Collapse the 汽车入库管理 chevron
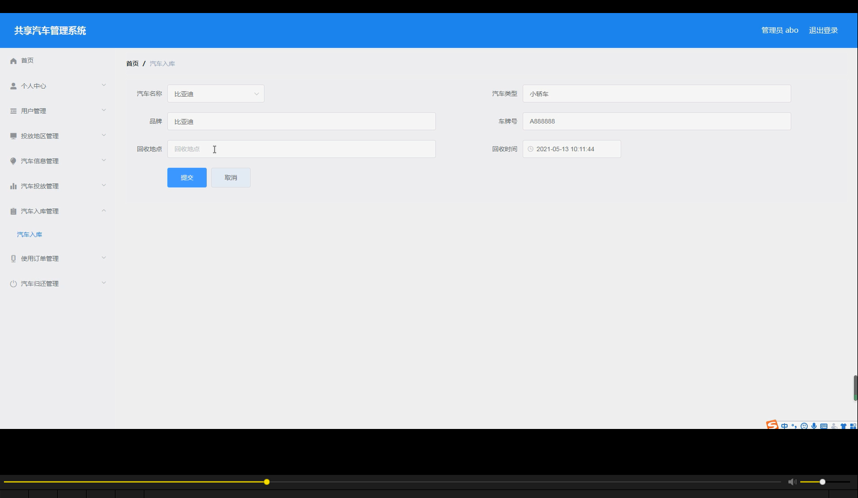Screen dimensions: 858x498 104,211
